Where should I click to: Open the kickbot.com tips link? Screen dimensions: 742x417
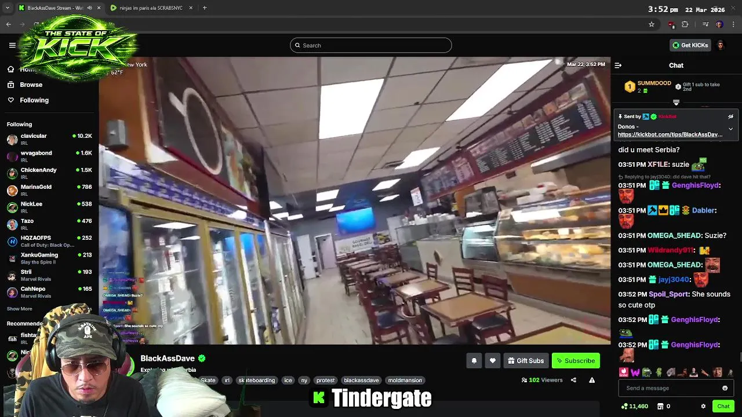[670, 134]
